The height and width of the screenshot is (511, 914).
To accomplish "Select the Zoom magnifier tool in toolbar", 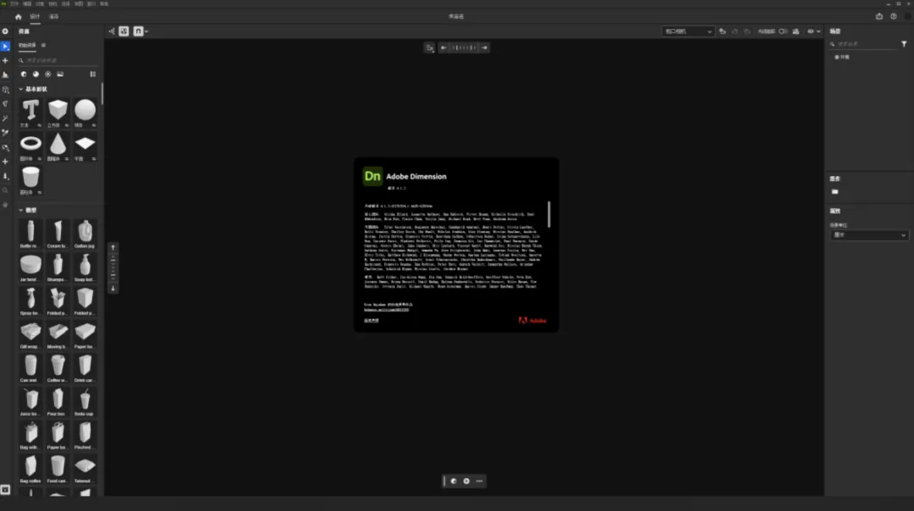I will (5, 190).
